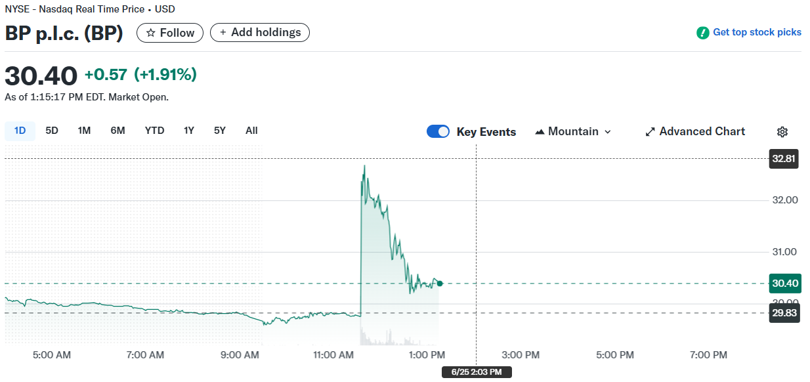Click the Mountain chart type icon
This screenshot has height=382, width=810.
[x=540, y=132]
